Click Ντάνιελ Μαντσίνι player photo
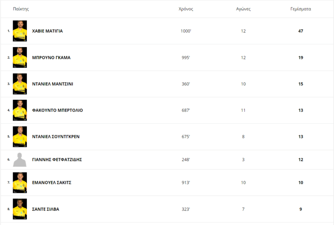 click(x=20, y=84)
